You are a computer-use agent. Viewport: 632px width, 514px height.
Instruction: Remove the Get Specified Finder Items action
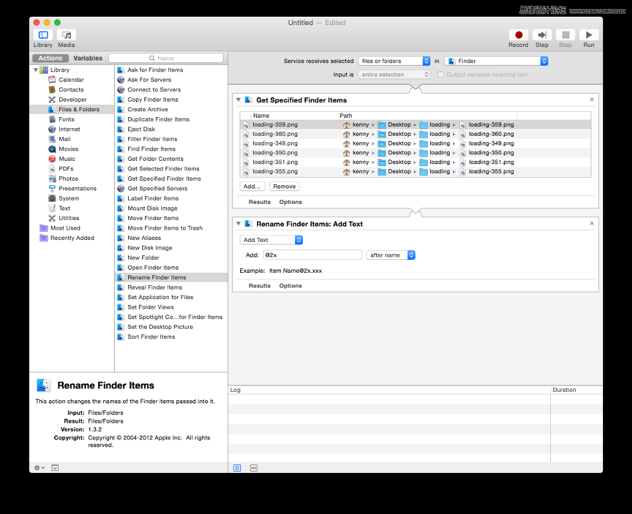point(591,100)
